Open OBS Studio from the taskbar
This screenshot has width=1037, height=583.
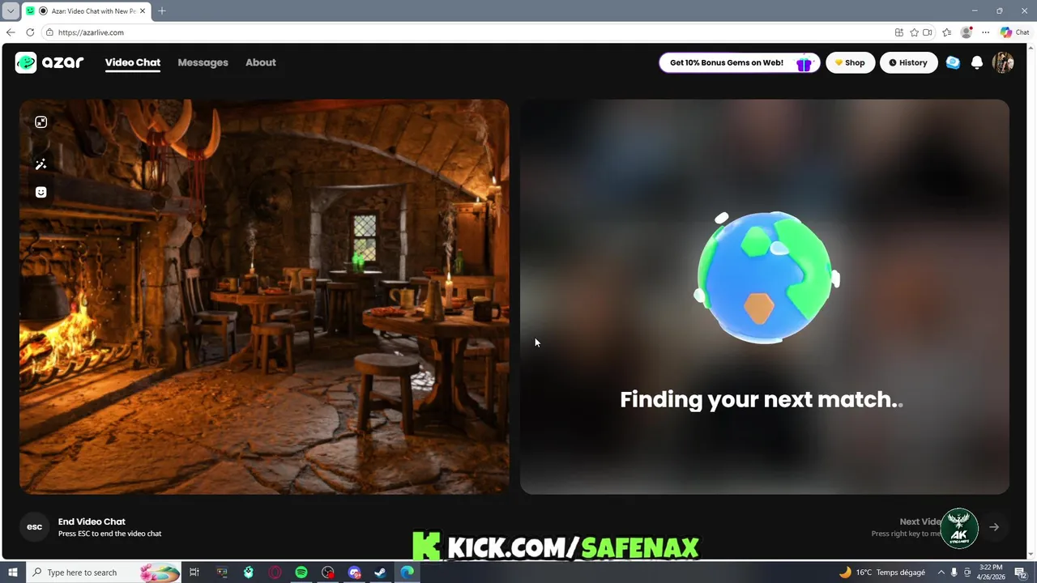327,572
